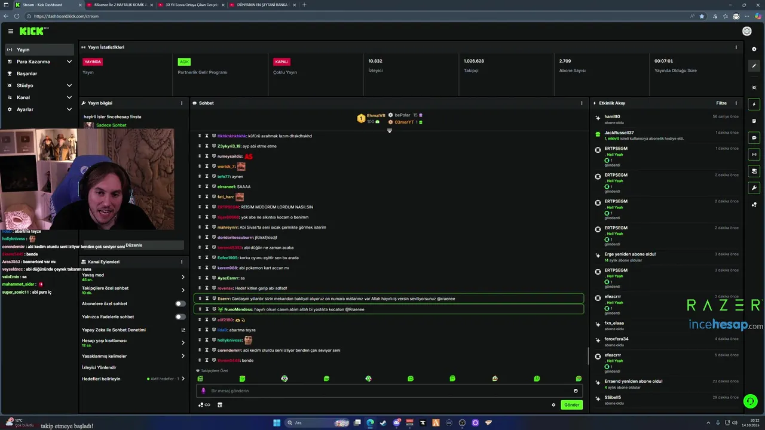Click username NunoMendess in chat

(238, 309)
